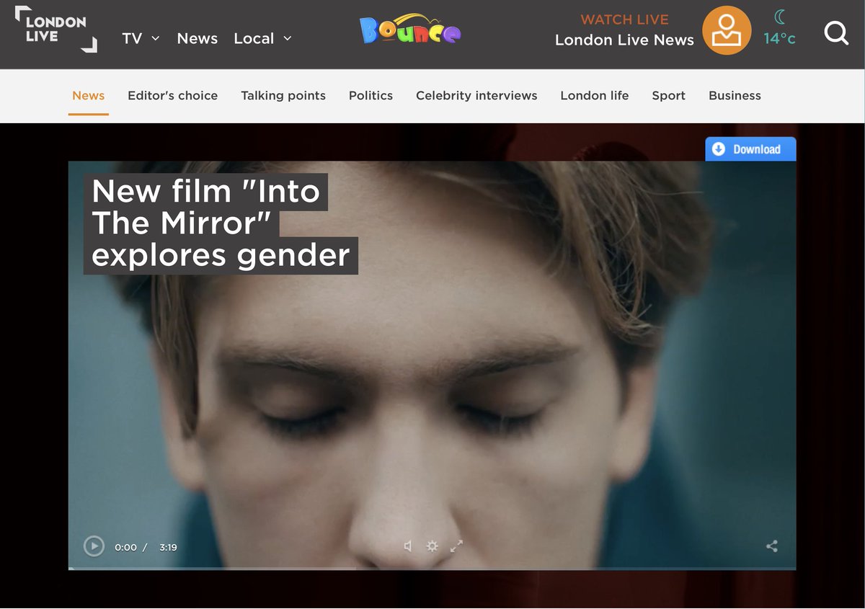
Task: Enter fullscreen with the expand arrows icon
Action: [x=456, y=546]
